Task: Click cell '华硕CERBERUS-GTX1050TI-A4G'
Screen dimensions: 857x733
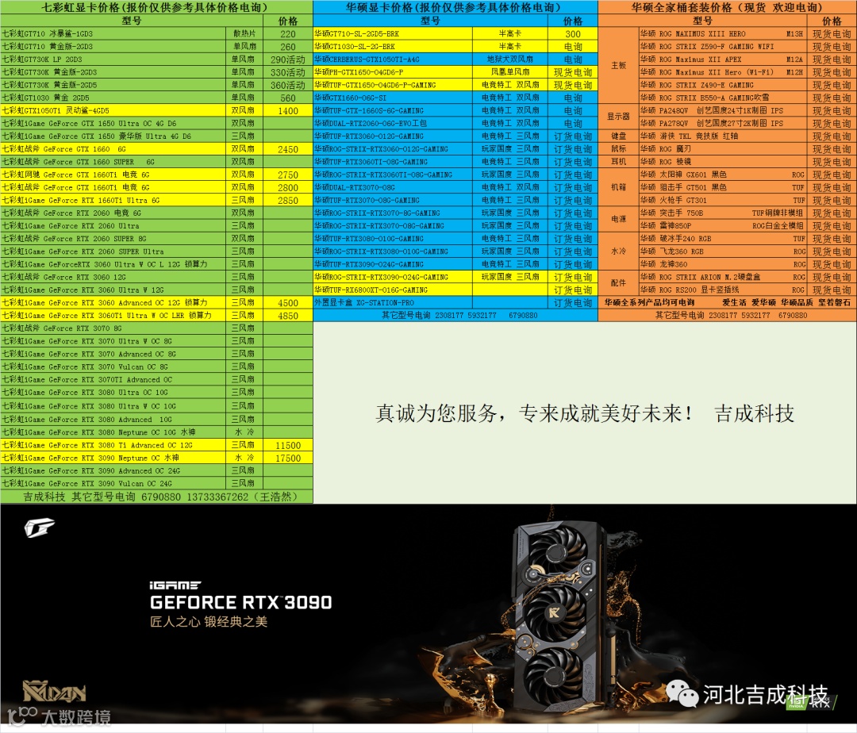Action: coord(393,59)
